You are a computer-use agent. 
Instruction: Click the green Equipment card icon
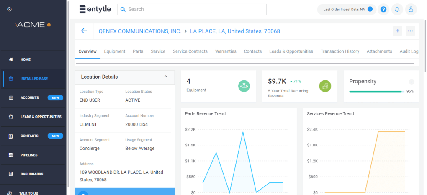pos(244,86)
